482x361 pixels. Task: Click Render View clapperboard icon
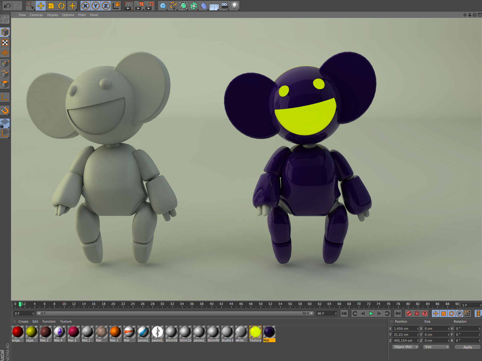pyautogui.click(x=129, y=5)
